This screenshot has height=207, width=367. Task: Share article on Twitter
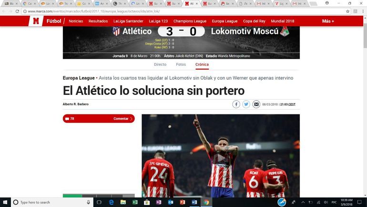click(x=246, y=104)
